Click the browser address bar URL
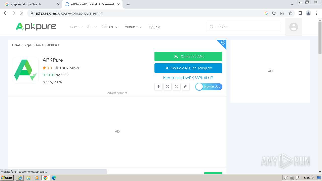This screenshot has width=322, height=181. coord(69,13)
